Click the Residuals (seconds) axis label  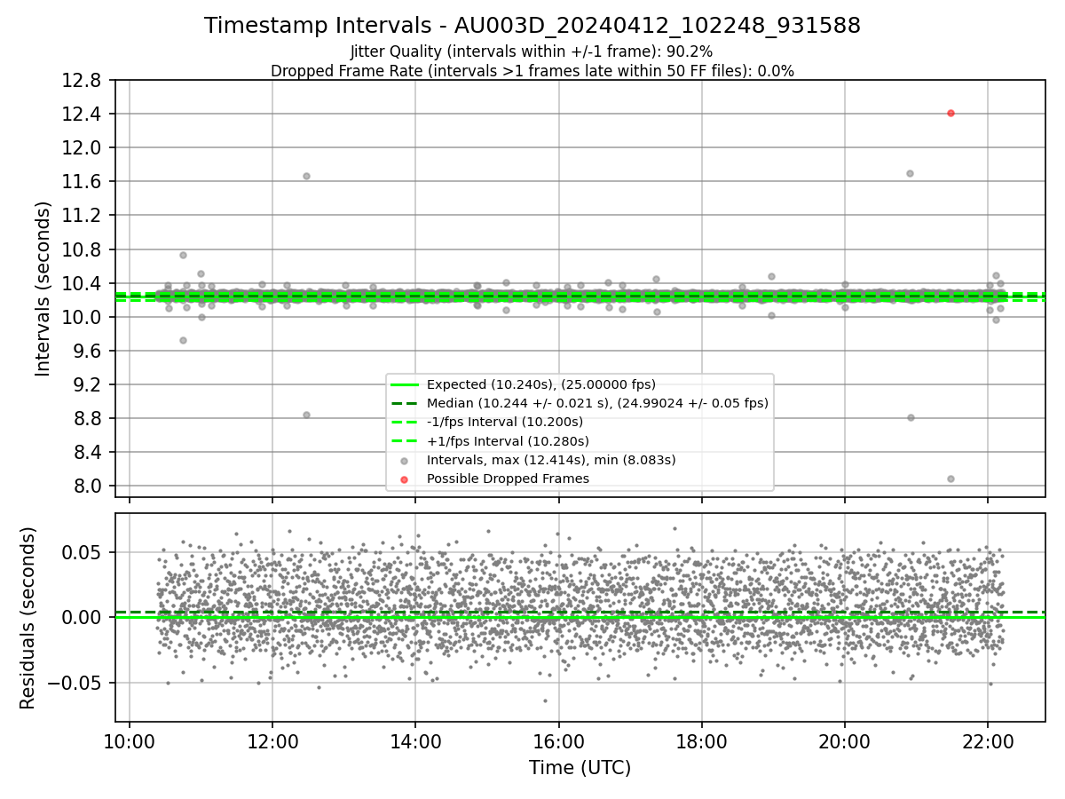pos(28,618)
